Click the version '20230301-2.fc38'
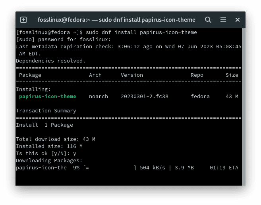This screenshot has height=205, width=261. pos(145,97)
